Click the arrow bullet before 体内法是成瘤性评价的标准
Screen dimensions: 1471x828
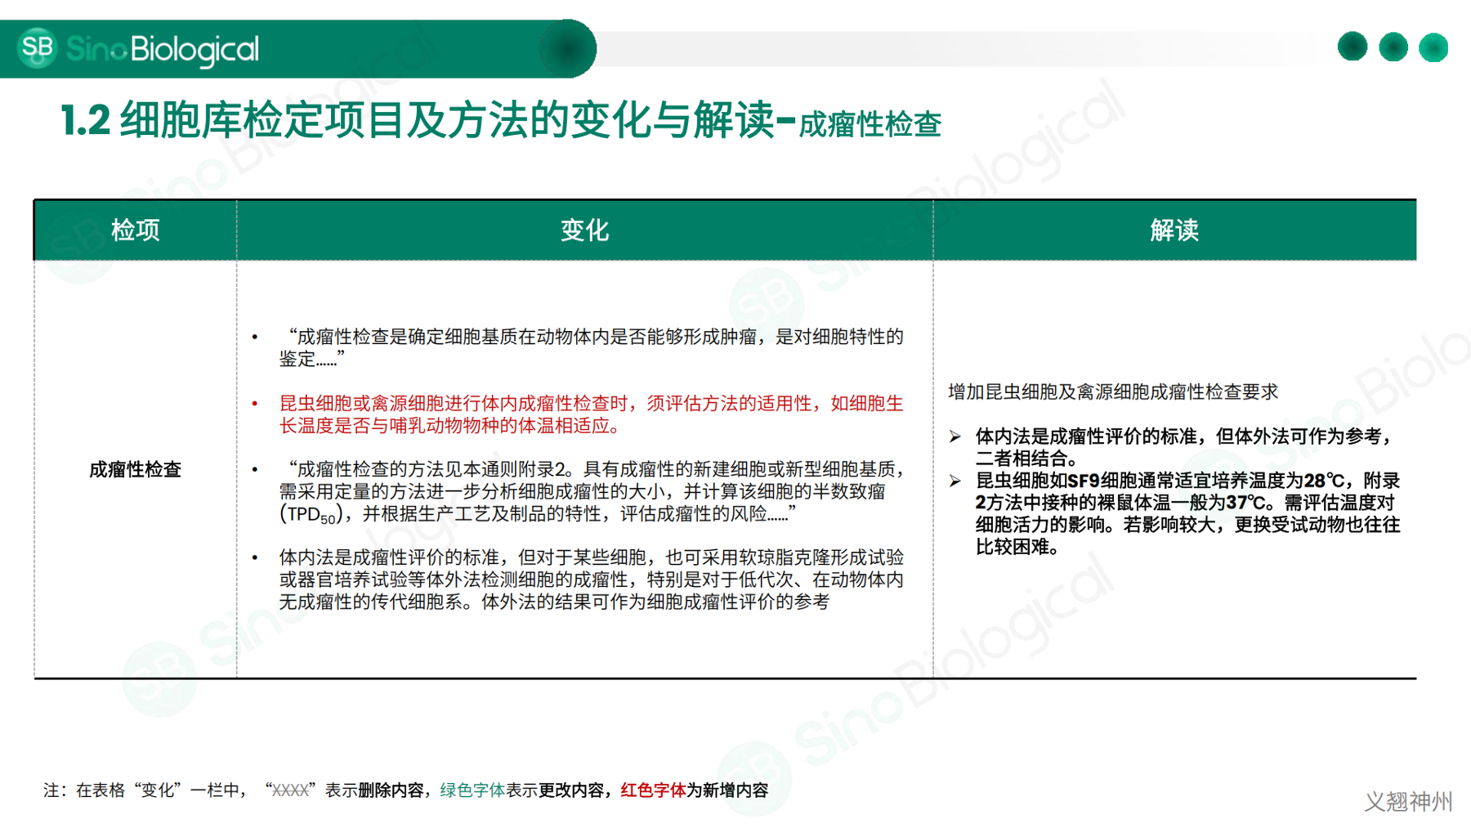(x=955, y=436)
